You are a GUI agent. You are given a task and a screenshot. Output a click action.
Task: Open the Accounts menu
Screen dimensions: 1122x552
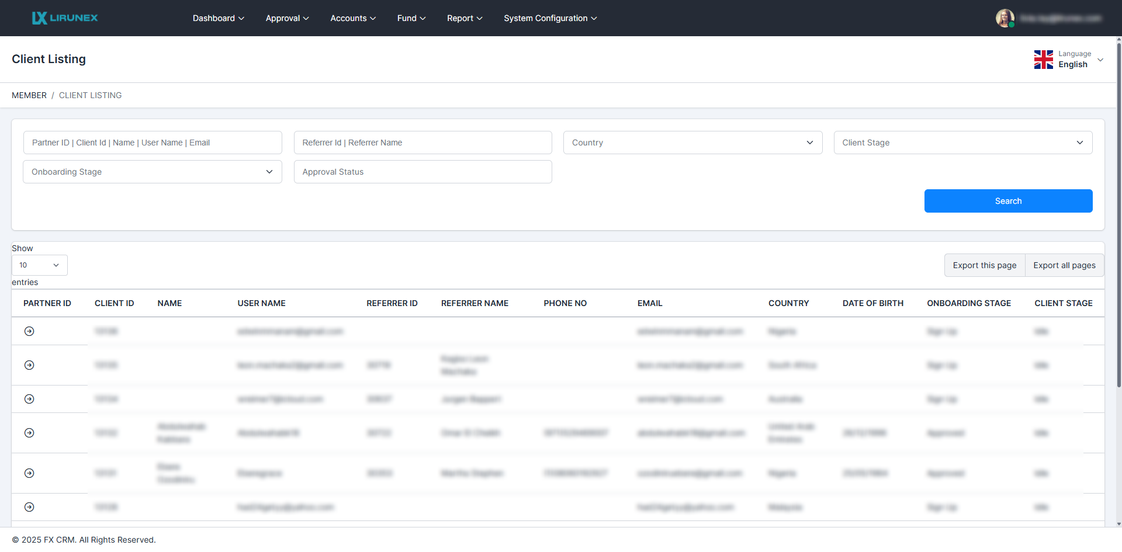[x=352, y=18]
